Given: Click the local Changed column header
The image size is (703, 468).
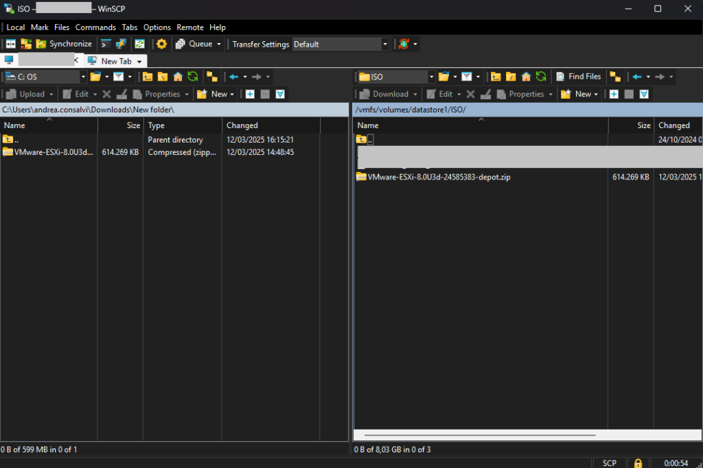Looking at the screenshot, I should [x=270, y=125].
